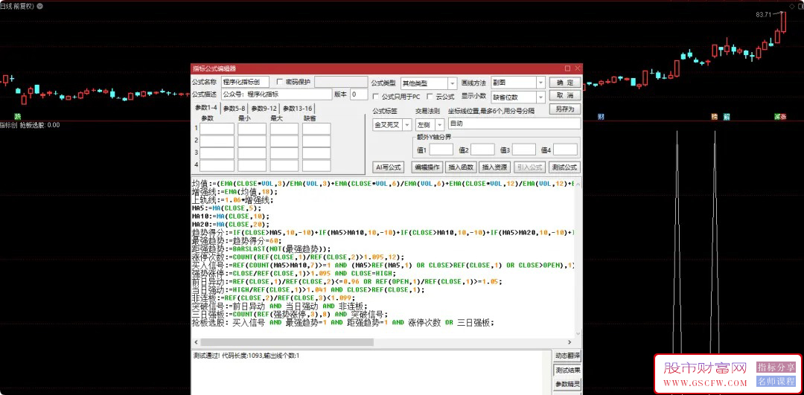Open the 参数13-16 tab
804x395 pixels.
[x=297, y=109]
